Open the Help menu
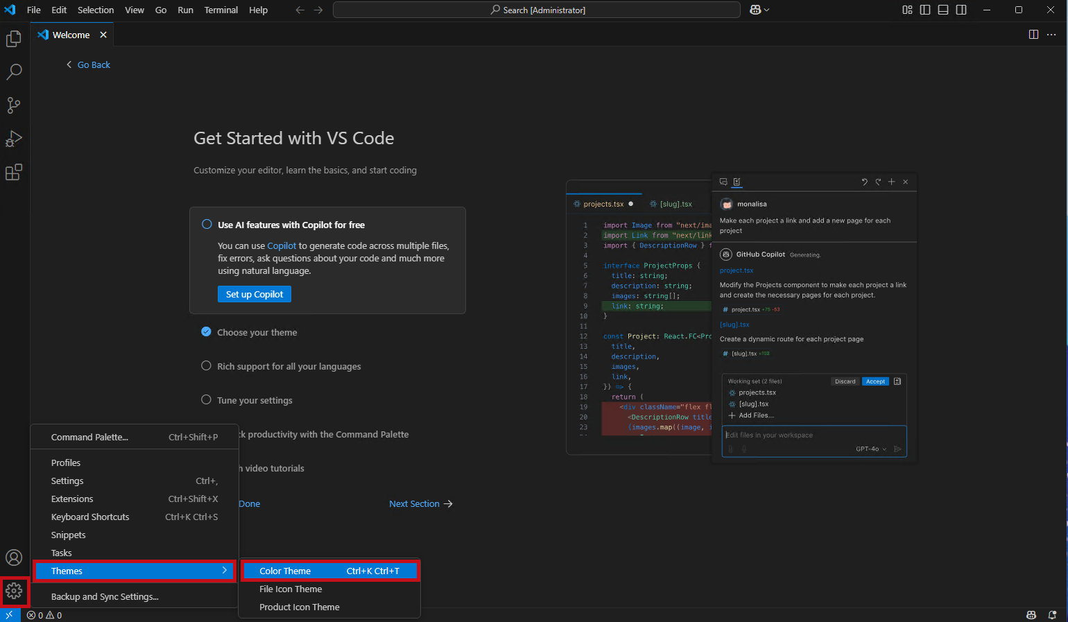1068x622 pixels. pos(259,10)
